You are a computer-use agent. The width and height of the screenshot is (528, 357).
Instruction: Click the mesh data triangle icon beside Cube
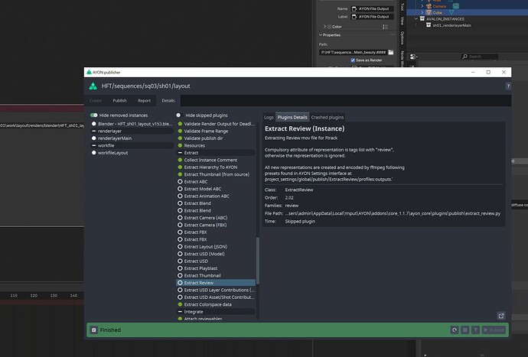[x=451, y=12]
